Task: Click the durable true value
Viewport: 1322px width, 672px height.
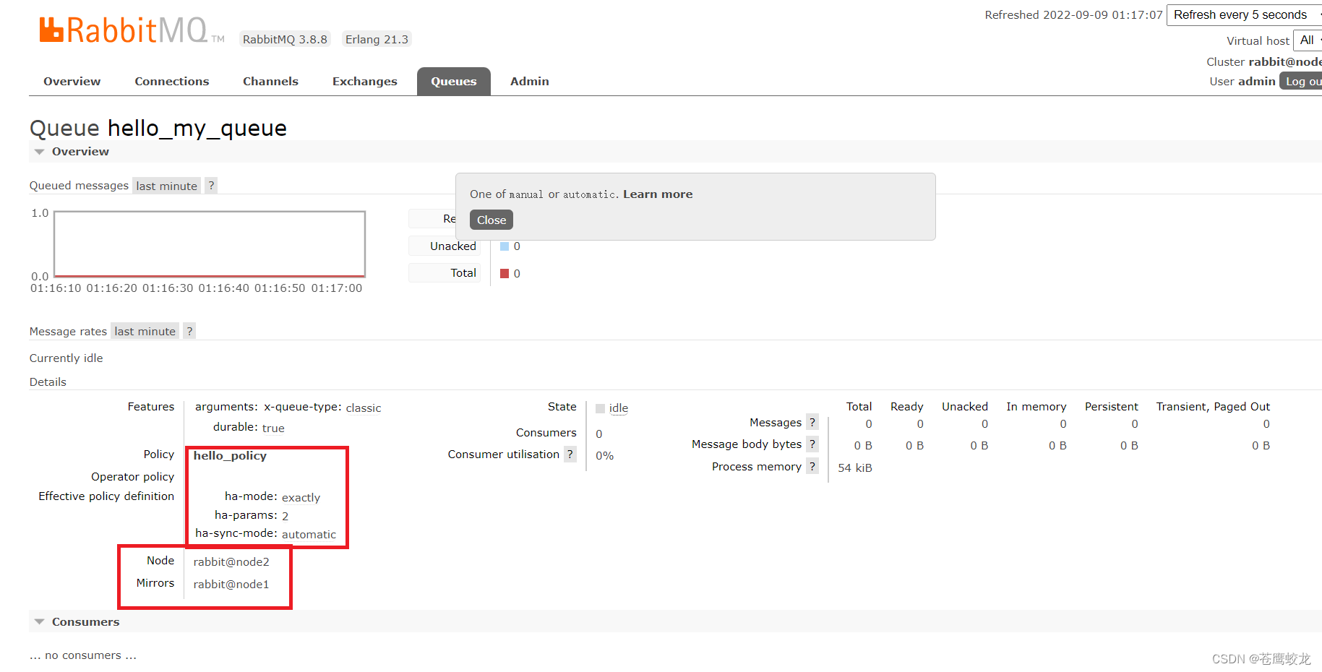Action: pyautogui.click(x=273, y=428)
